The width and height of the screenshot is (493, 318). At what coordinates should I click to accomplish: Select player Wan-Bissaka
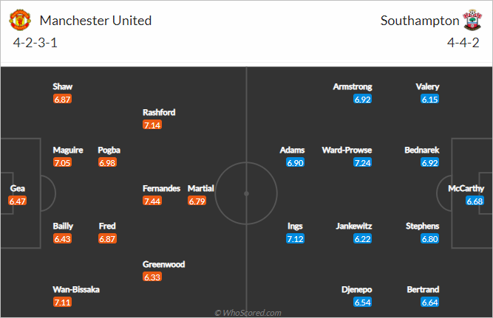[x=76, y=289]
